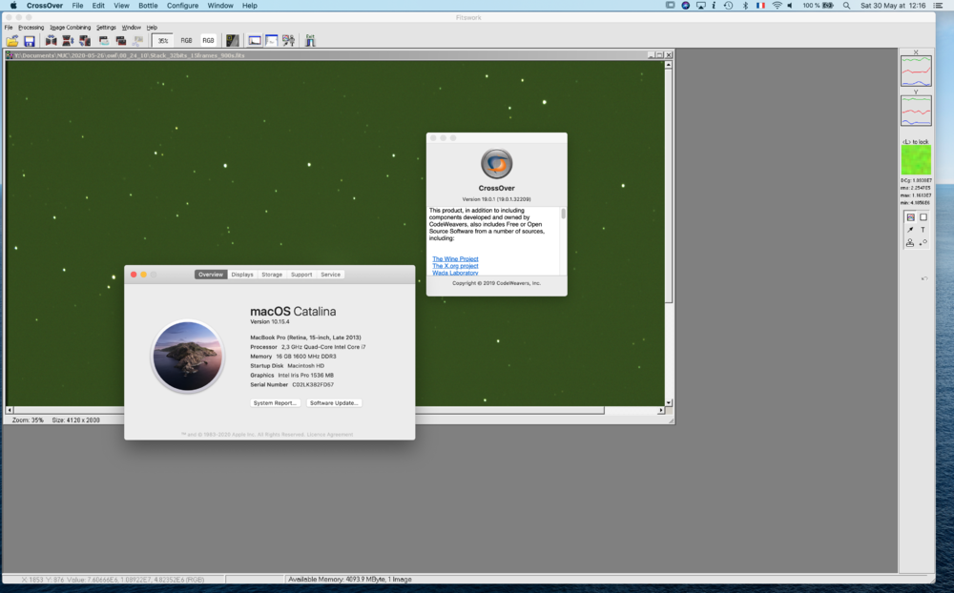Toggle the histogram window icon
The image size is (954, 593).
(x=255, y=41)
